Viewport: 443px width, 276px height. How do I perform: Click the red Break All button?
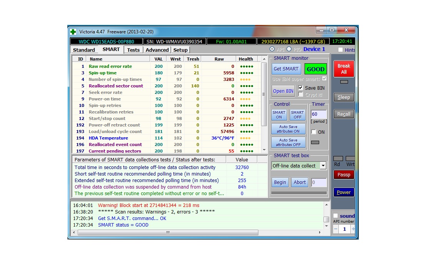tap(343, 69)
